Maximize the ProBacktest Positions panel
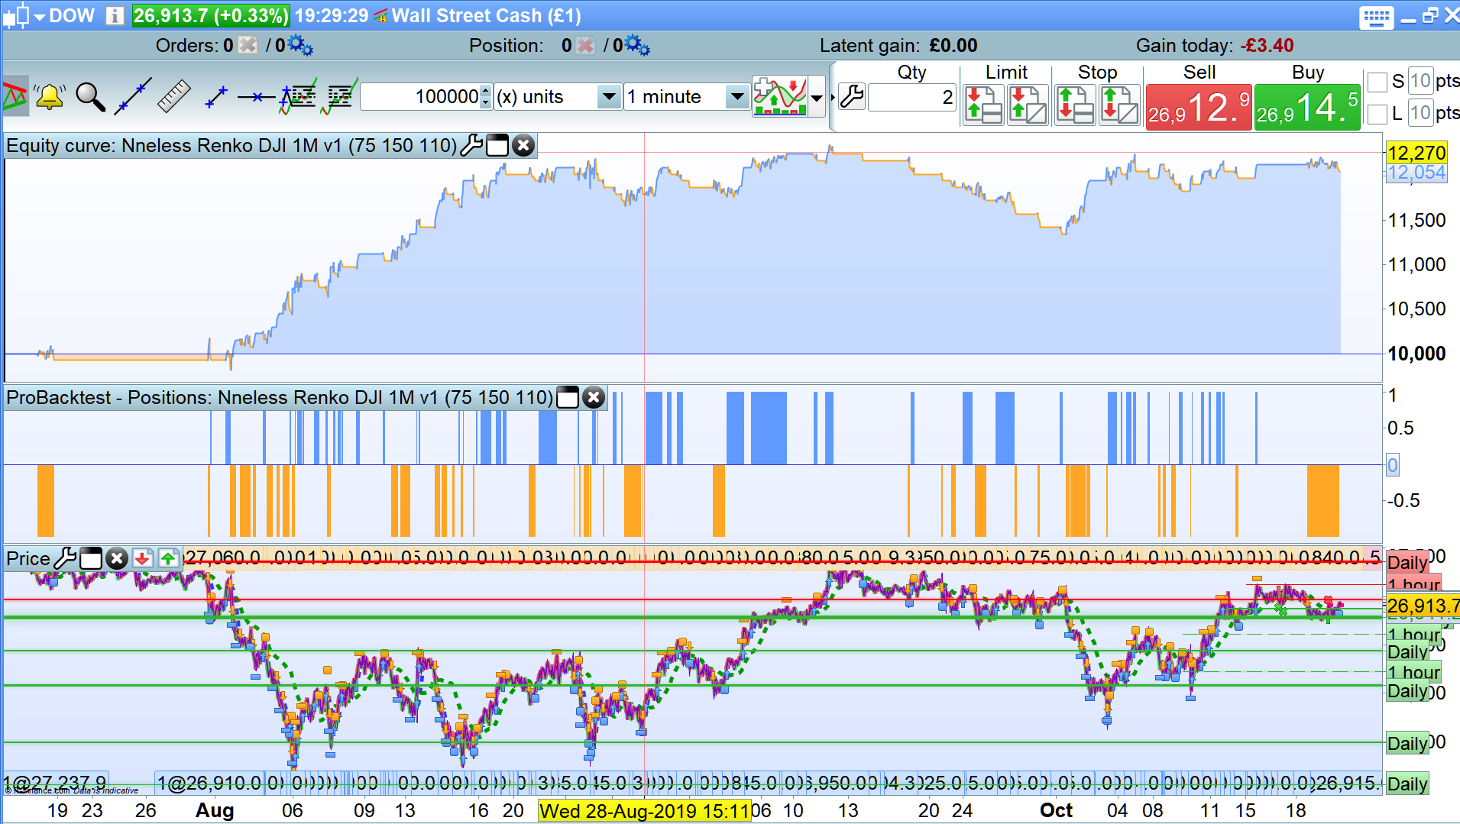The width and height of the screenshot is (1460, 824). coord(568,397)
